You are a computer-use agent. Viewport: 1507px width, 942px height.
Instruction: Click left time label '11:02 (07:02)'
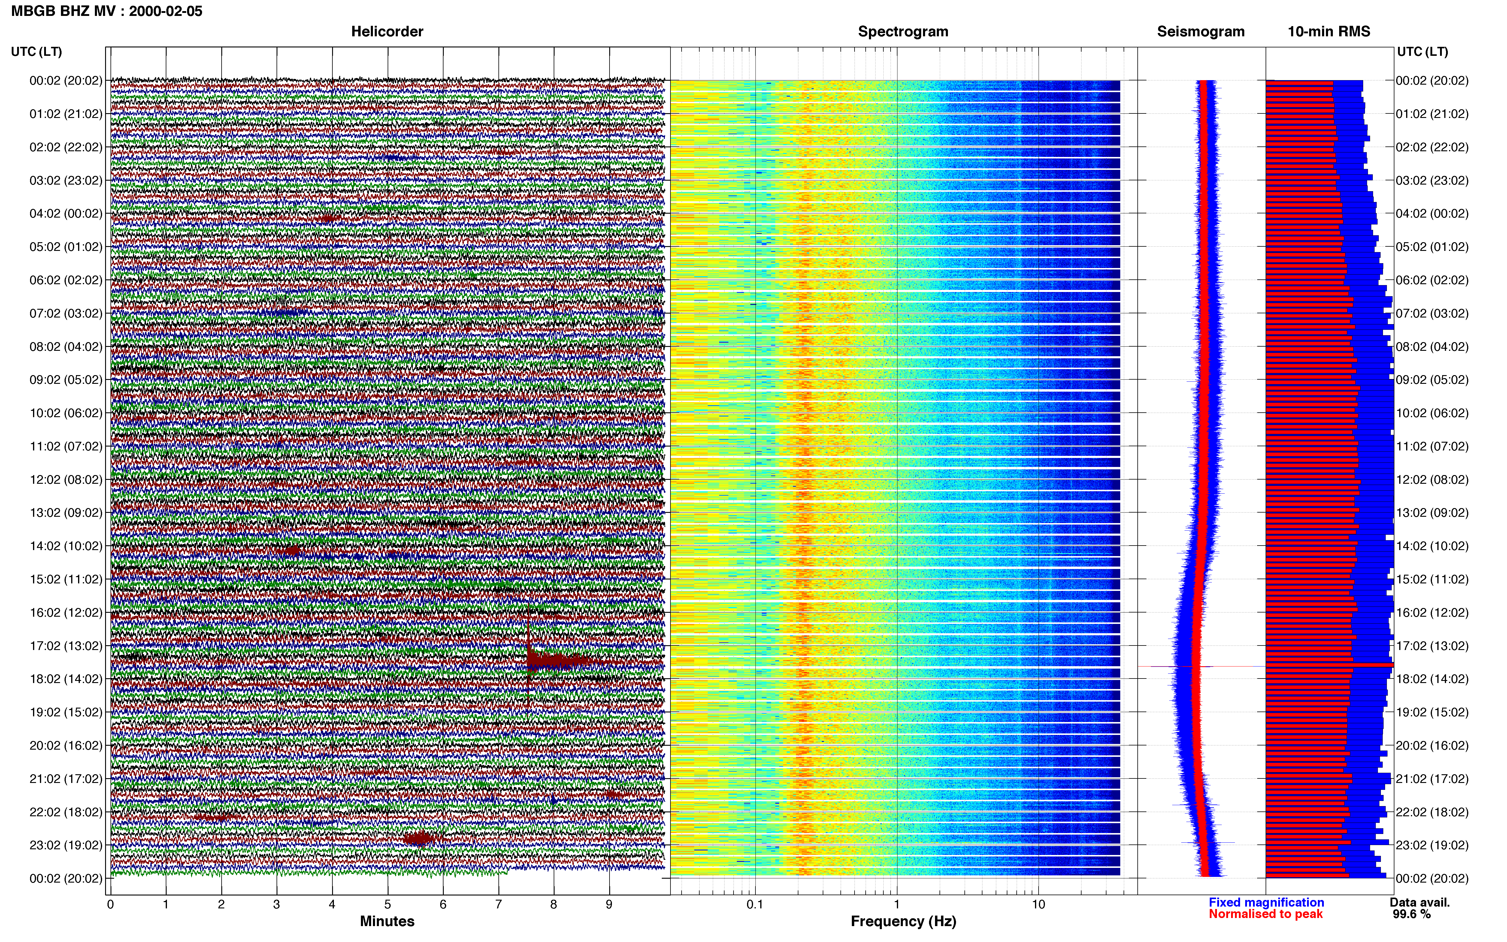pos(66,446)
